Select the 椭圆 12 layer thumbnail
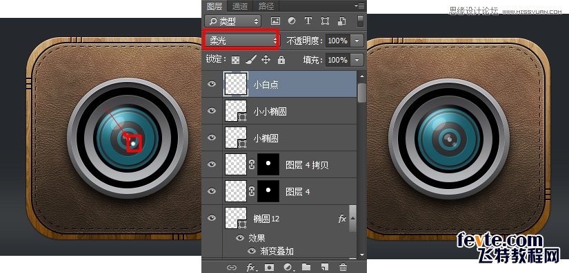 tap(236, 218)
